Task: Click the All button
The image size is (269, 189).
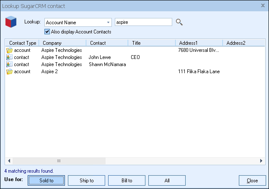Action: pos(167,181)
